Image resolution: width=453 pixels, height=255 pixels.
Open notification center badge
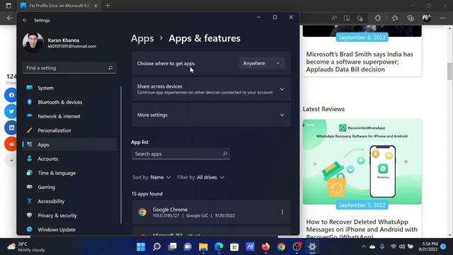(443, 246)
